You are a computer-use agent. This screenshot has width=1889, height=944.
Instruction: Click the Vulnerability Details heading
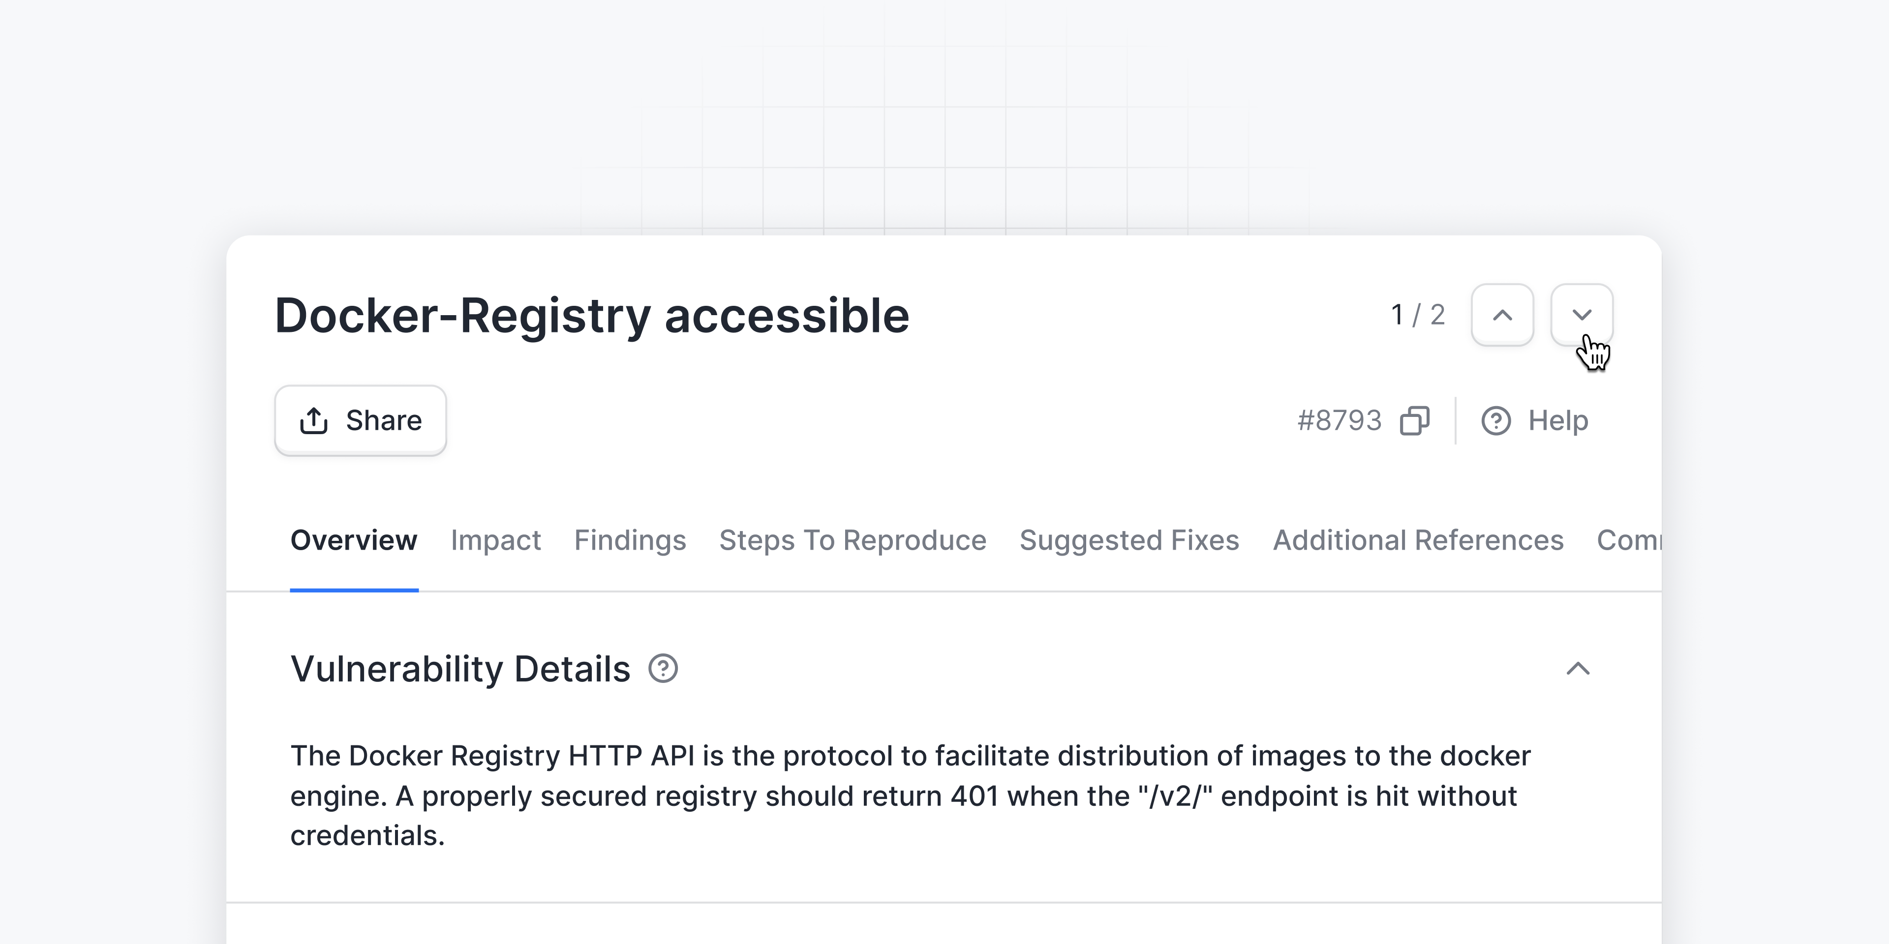pyautogui.click(x=460, y=669)
